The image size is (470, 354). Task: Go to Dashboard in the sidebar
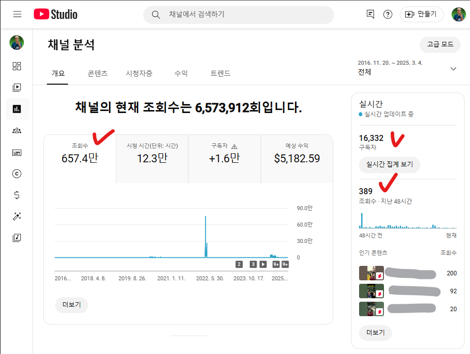point(17,66)
